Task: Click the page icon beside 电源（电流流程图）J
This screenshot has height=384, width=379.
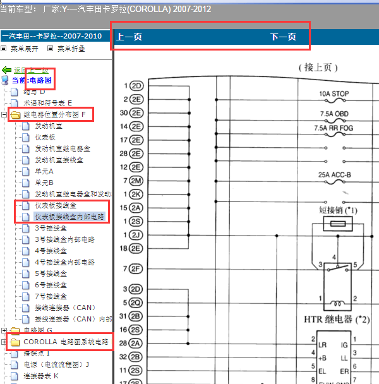Action: [15, 364]
